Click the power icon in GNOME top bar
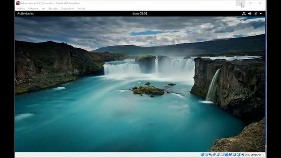 256,14
